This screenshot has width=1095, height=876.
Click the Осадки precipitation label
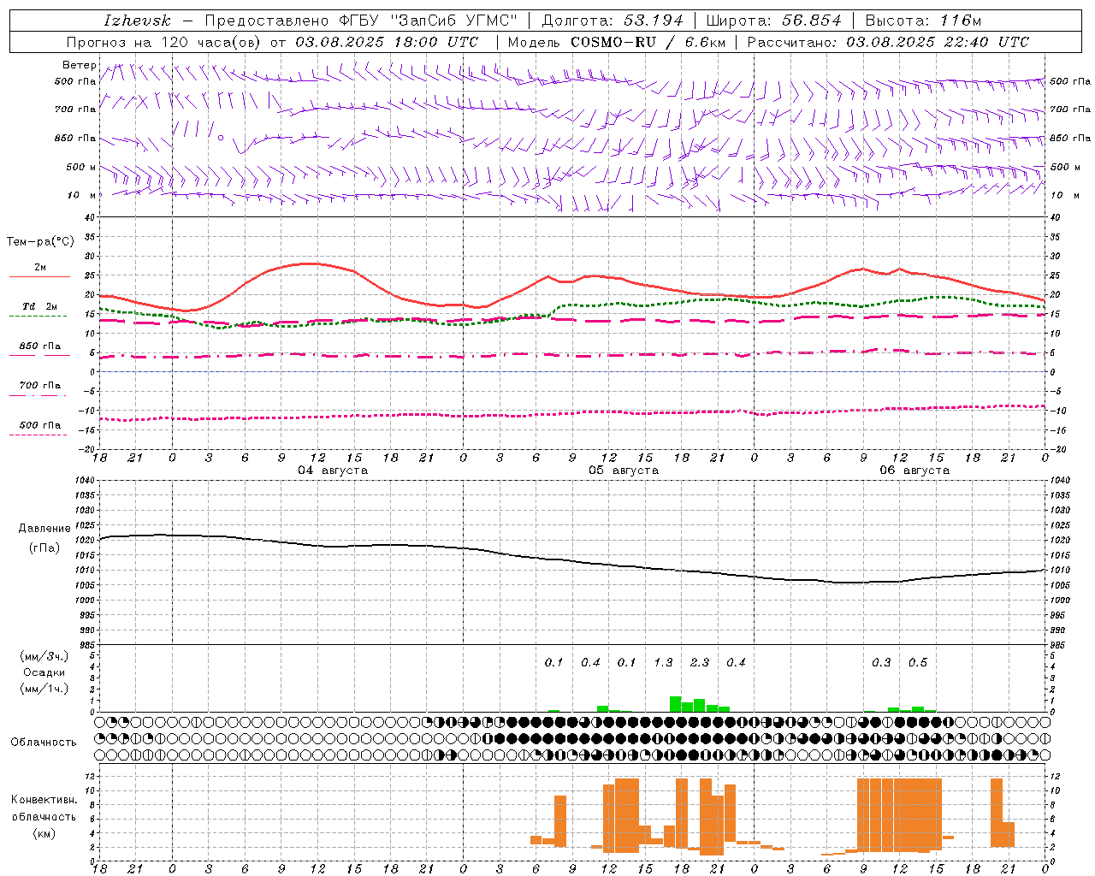click(x=44, y=672)
